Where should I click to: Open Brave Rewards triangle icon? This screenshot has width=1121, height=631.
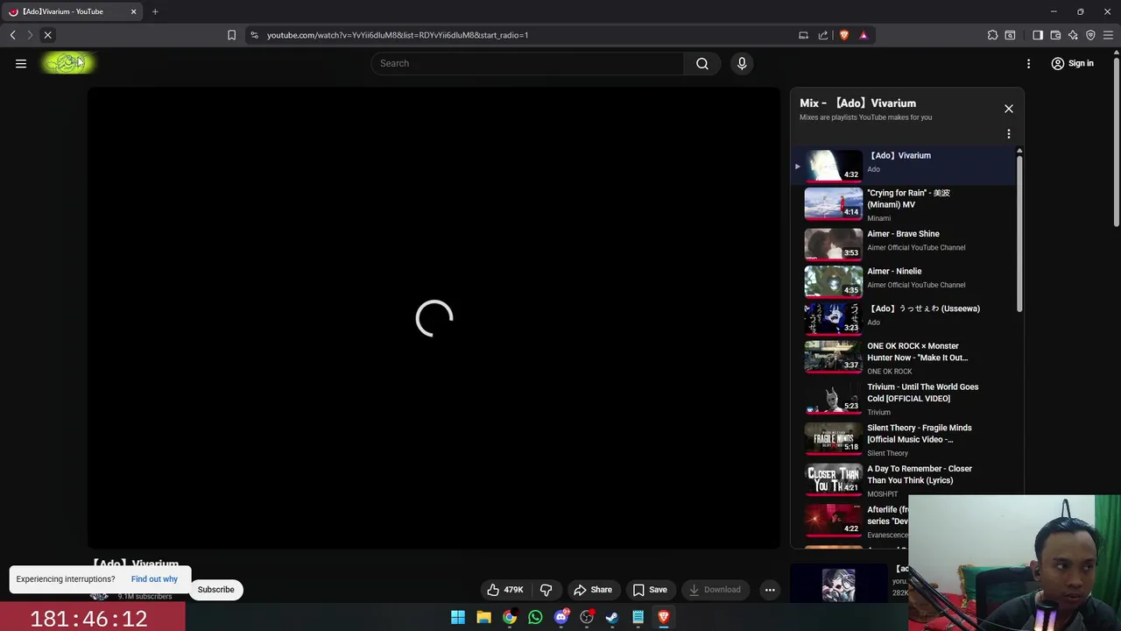coord(864,35)
